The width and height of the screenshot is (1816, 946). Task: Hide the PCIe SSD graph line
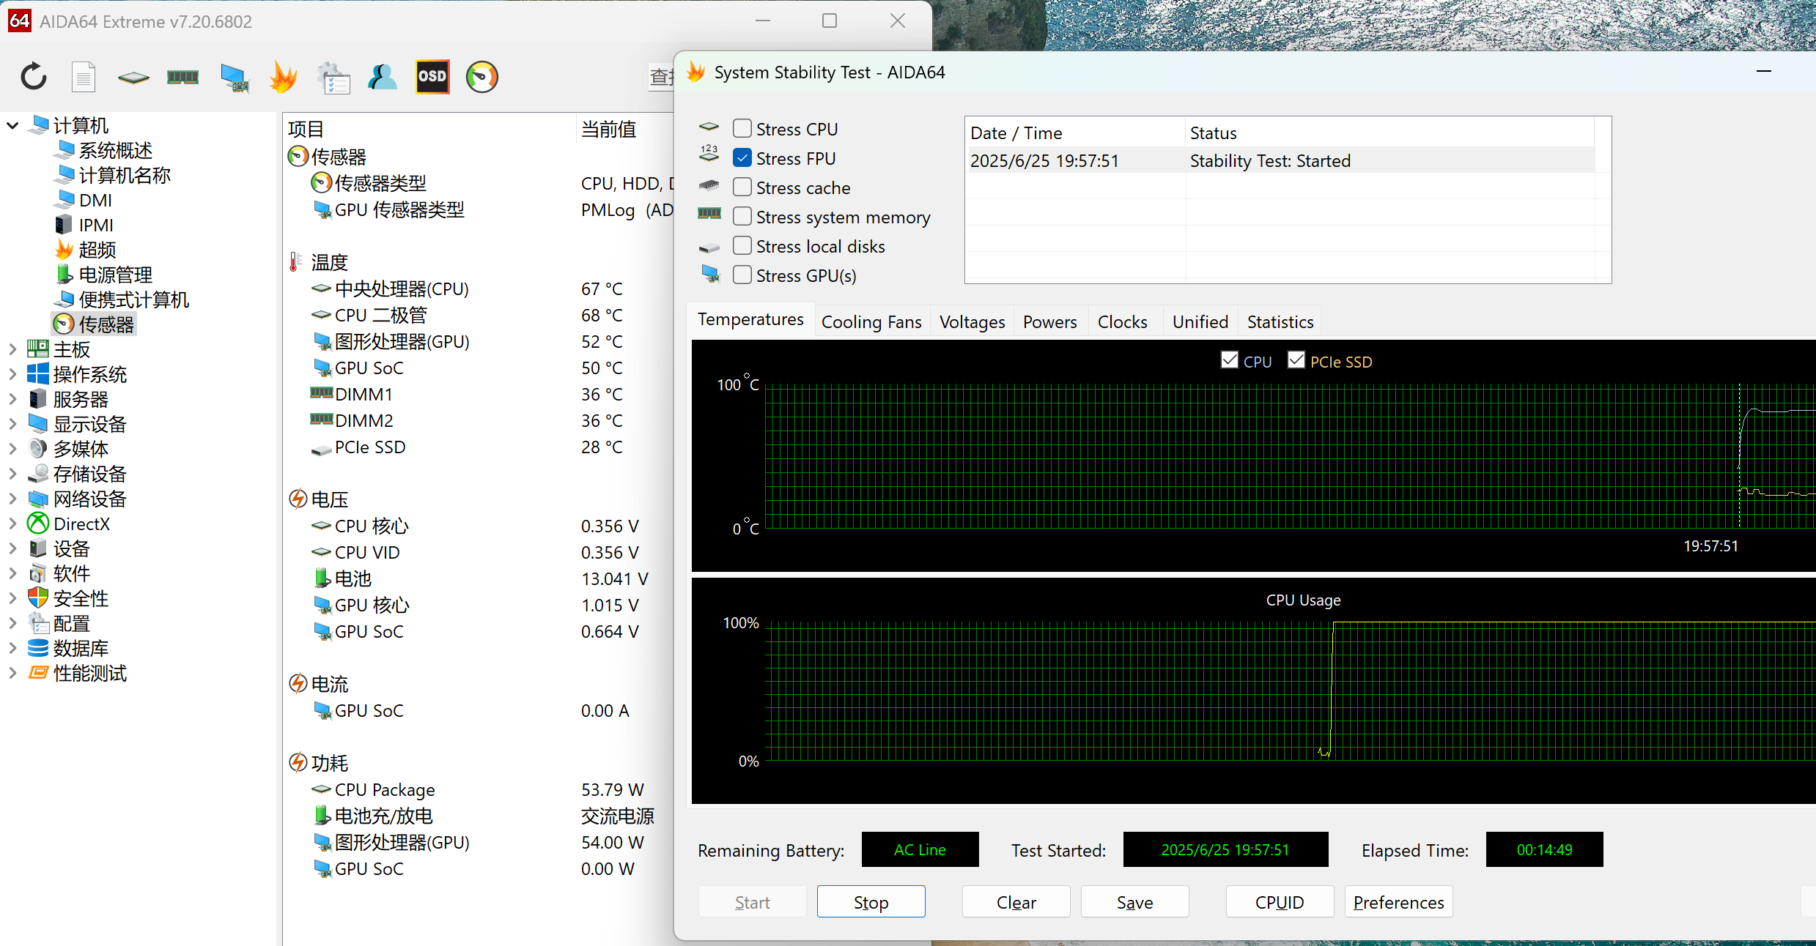tap(1296, 360)
